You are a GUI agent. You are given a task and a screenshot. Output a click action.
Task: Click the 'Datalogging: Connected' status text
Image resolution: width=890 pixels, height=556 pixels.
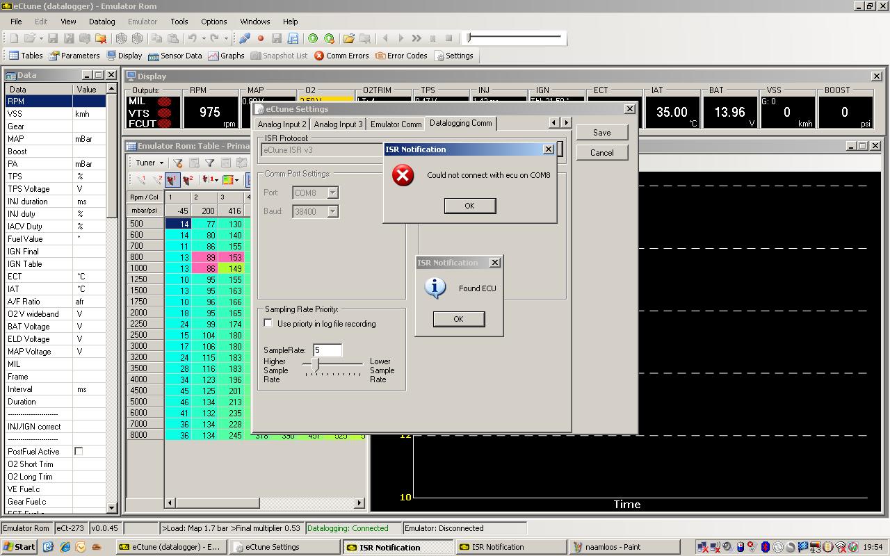pyautogui.click(x=347, y=528)
